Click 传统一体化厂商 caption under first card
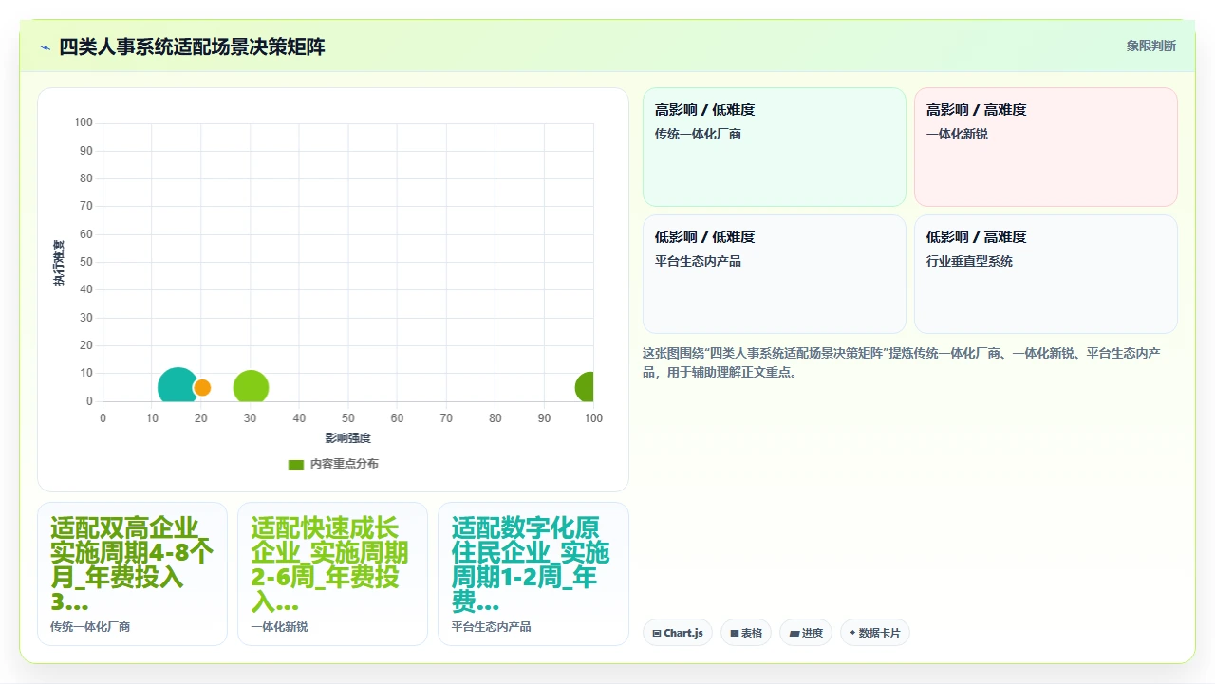 [x=90, y=627]
